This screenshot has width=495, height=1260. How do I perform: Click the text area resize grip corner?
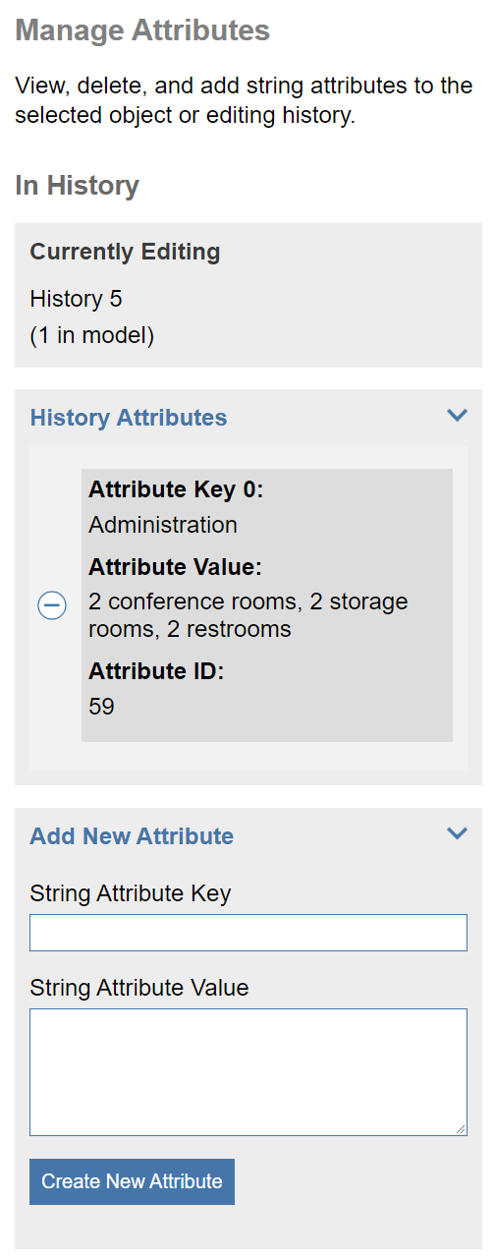tap(461, 1129)
